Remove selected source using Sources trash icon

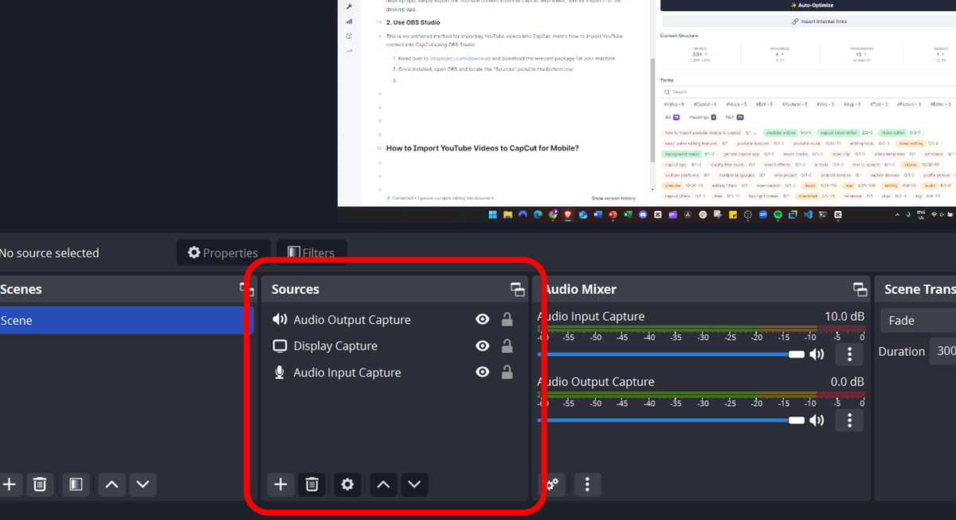(x=312, y=483)
